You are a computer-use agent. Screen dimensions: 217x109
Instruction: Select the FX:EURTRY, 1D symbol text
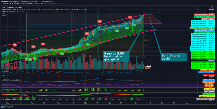[x=6, y=3]
